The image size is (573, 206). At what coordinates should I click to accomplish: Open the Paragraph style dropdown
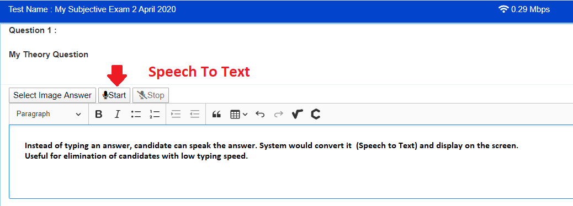tap(49, 114)
